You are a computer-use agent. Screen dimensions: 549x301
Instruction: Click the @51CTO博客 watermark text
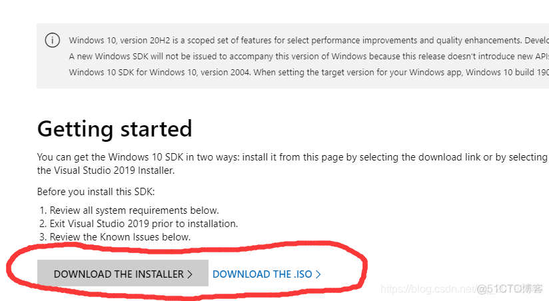point(510,289)
